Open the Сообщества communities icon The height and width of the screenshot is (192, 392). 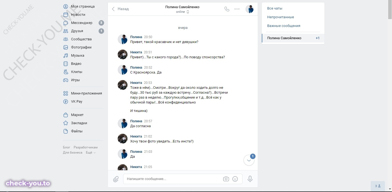click(66, 39)
